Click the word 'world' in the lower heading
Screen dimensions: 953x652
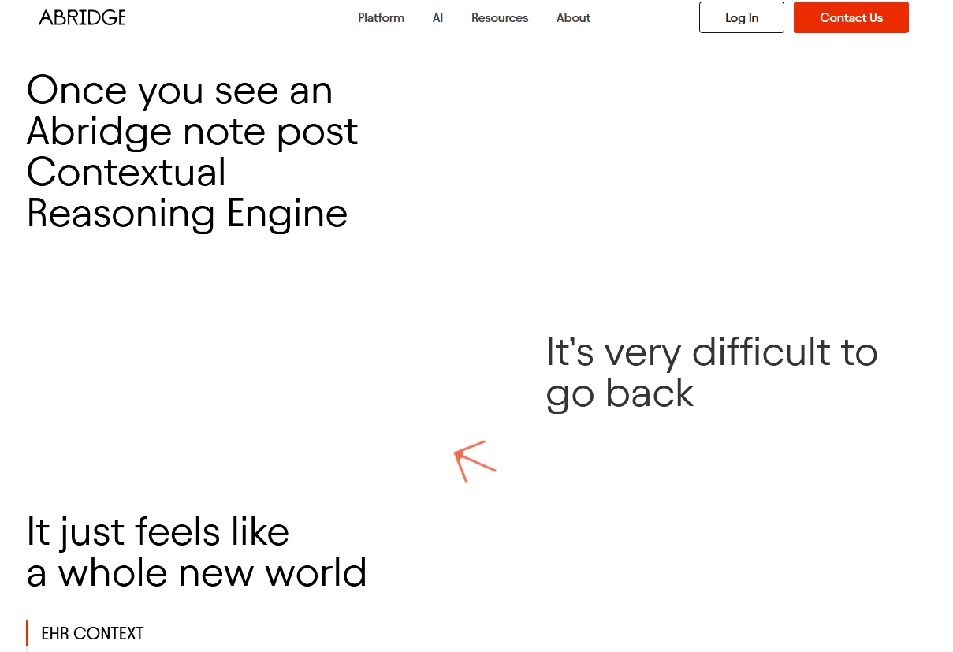click(x=315, y=573)
